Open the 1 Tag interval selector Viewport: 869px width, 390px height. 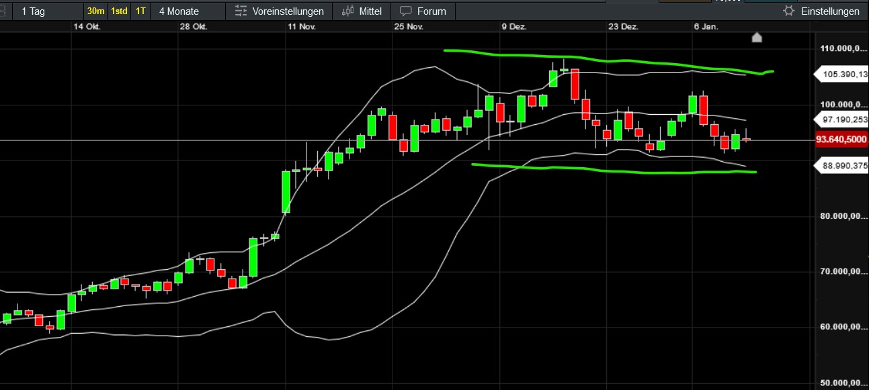pyautogui.click(x=47, y=11)
